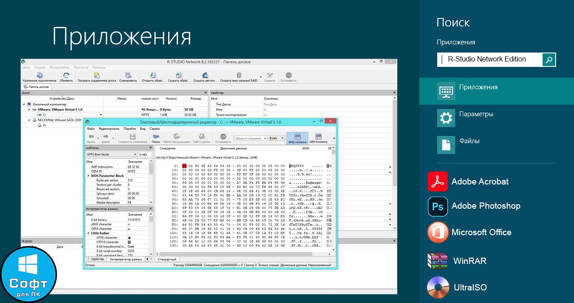
Task: Select the Файлы search category
Action: (496, 145)
